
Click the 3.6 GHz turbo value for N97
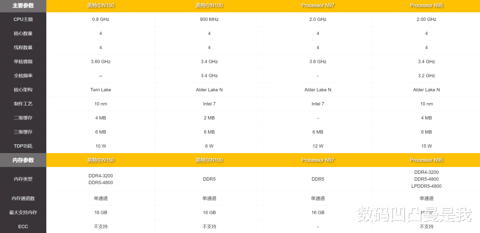coord(318,61)
